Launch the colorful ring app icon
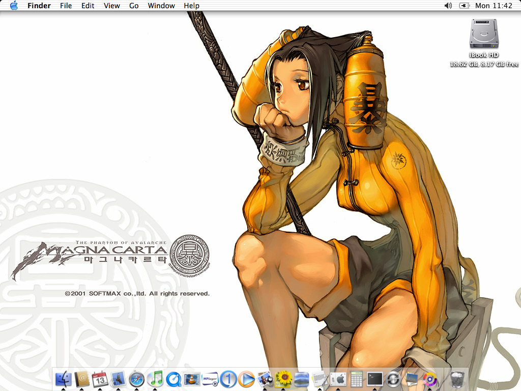This screenshot has height=391, width=521. pyautogui.click(x=430, y=379)
